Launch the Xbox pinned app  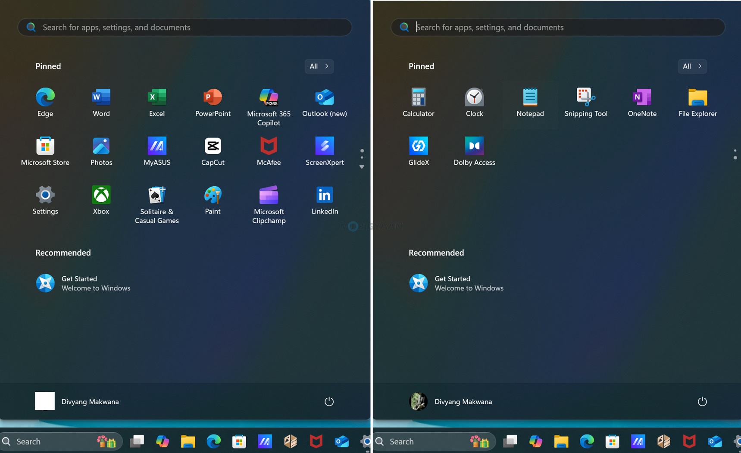coord(101,200)
